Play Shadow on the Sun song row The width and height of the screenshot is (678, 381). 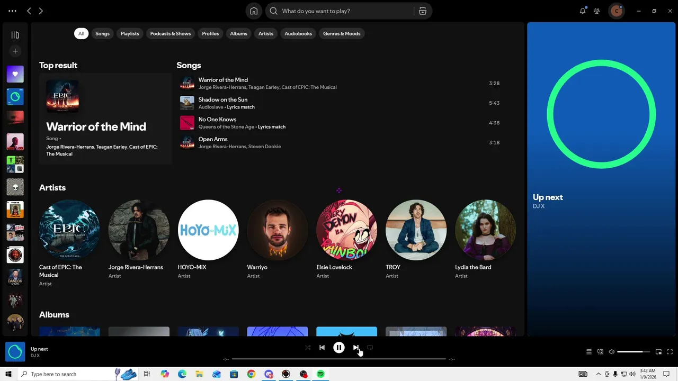point(342,103)
